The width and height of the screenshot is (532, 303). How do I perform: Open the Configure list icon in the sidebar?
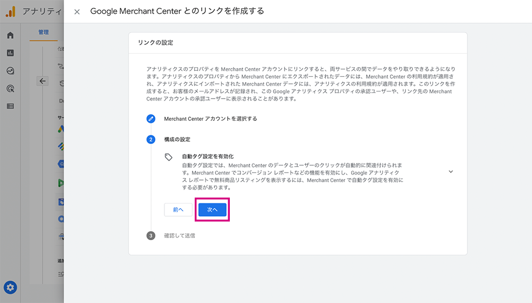10,107
